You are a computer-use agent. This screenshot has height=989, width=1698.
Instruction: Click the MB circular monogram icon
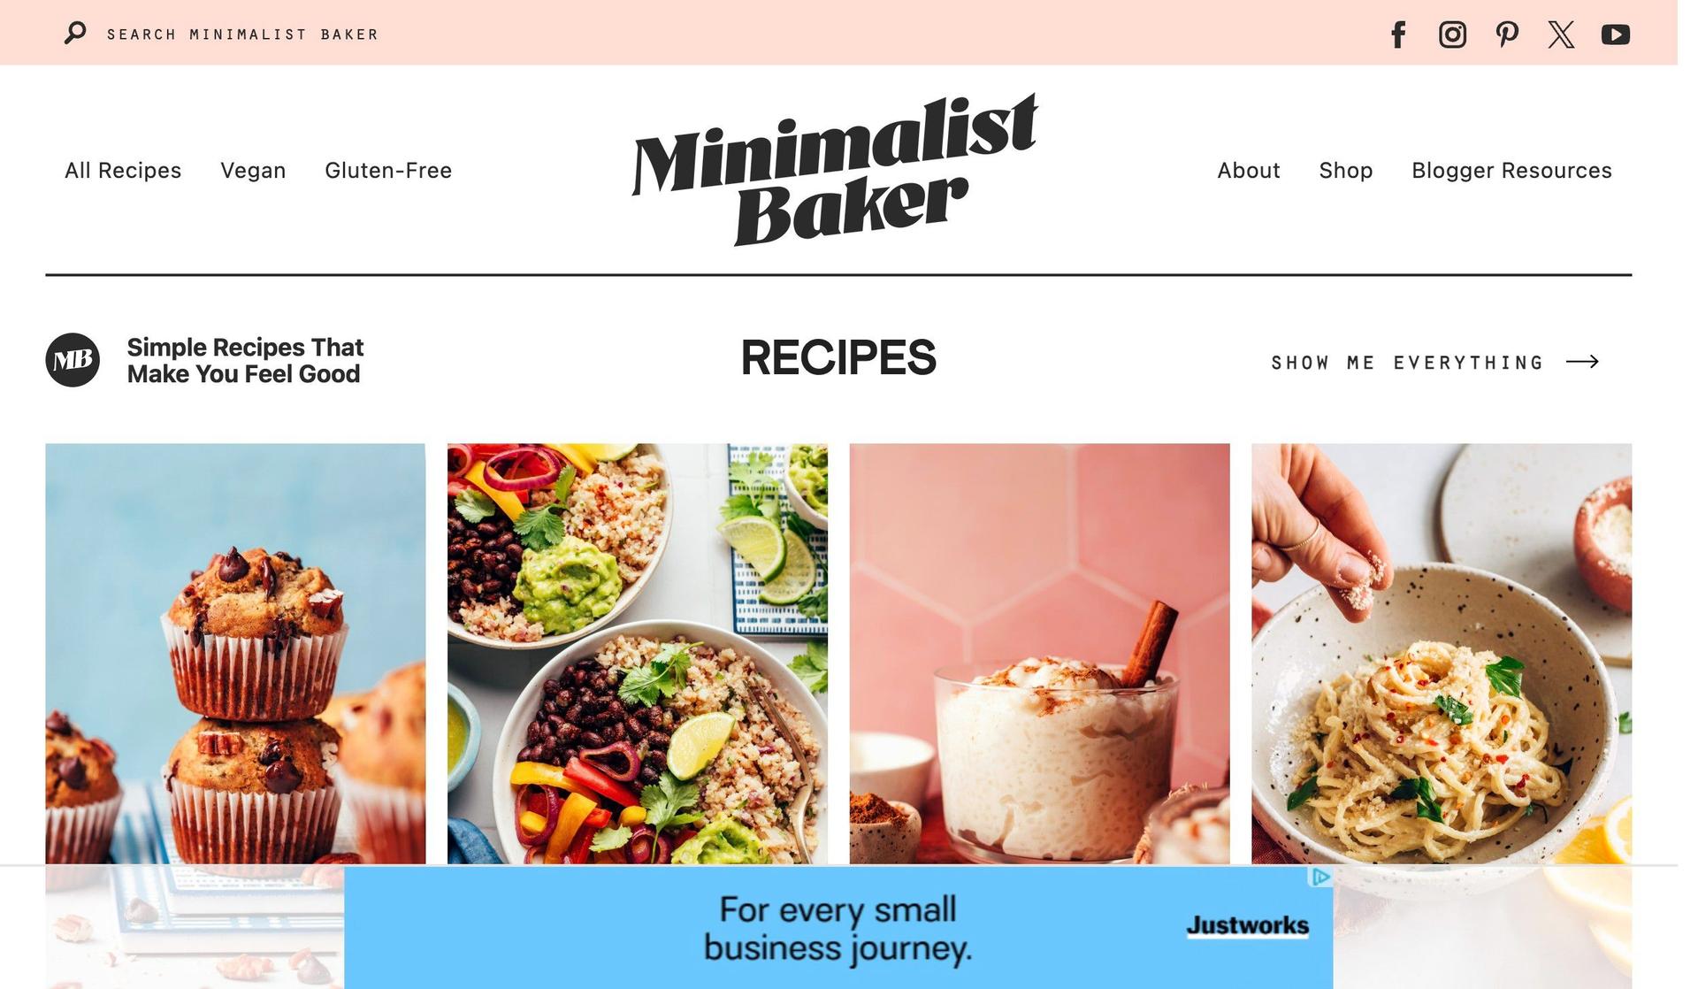point(72,359)
